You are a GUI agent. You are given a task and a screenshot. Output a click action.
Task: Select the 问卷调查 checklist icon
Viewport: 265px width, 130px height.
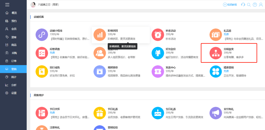click(x=42, y=53)
